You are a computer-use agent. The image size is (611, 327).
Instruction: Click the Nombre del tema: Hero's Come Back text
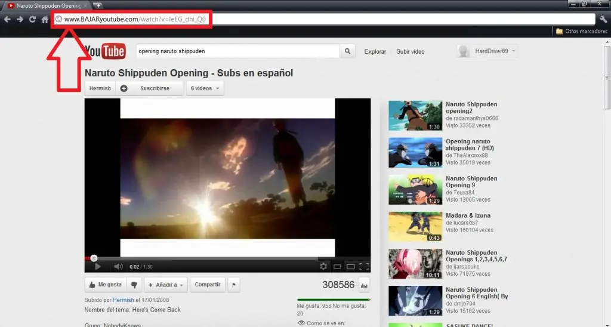[132, 310]
